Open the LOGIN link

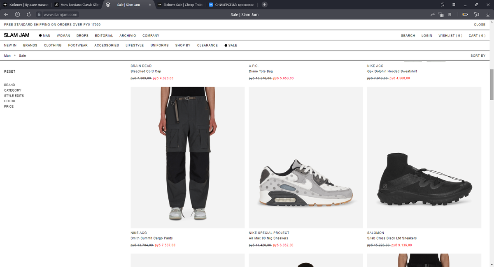click(427, 36)
